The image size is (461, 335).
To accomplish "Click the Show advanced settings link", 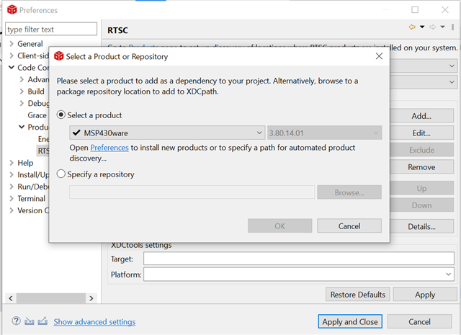I will click(x=94, y=322).
